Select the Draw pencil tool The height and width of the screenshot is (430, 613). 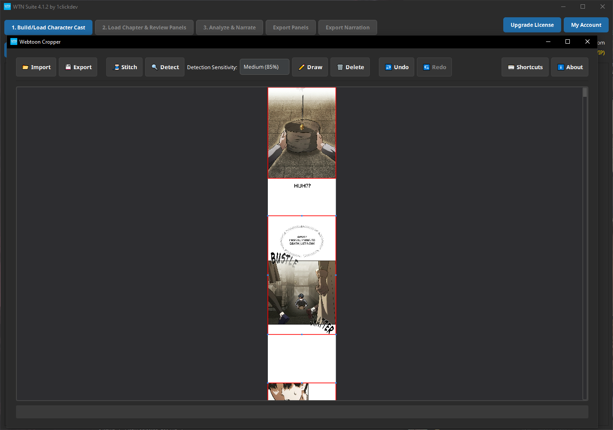310,67
